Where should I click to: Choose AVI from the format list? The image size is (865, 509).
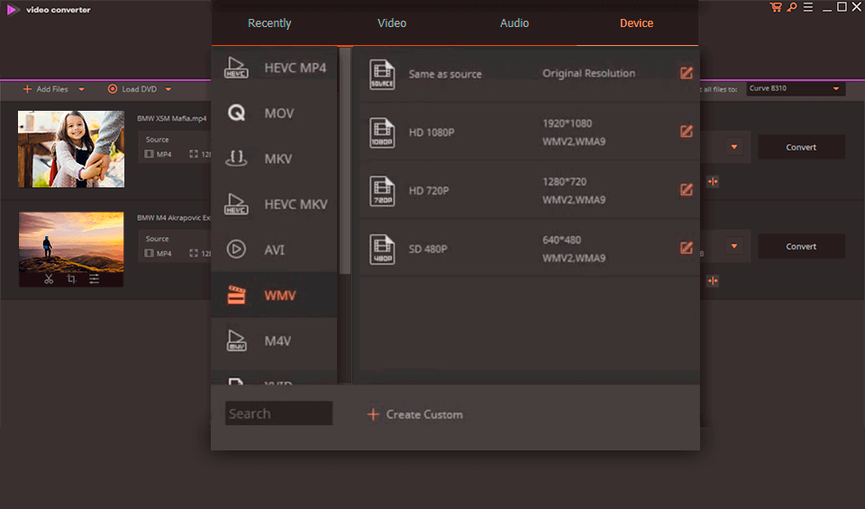click(x=275, y=250)
